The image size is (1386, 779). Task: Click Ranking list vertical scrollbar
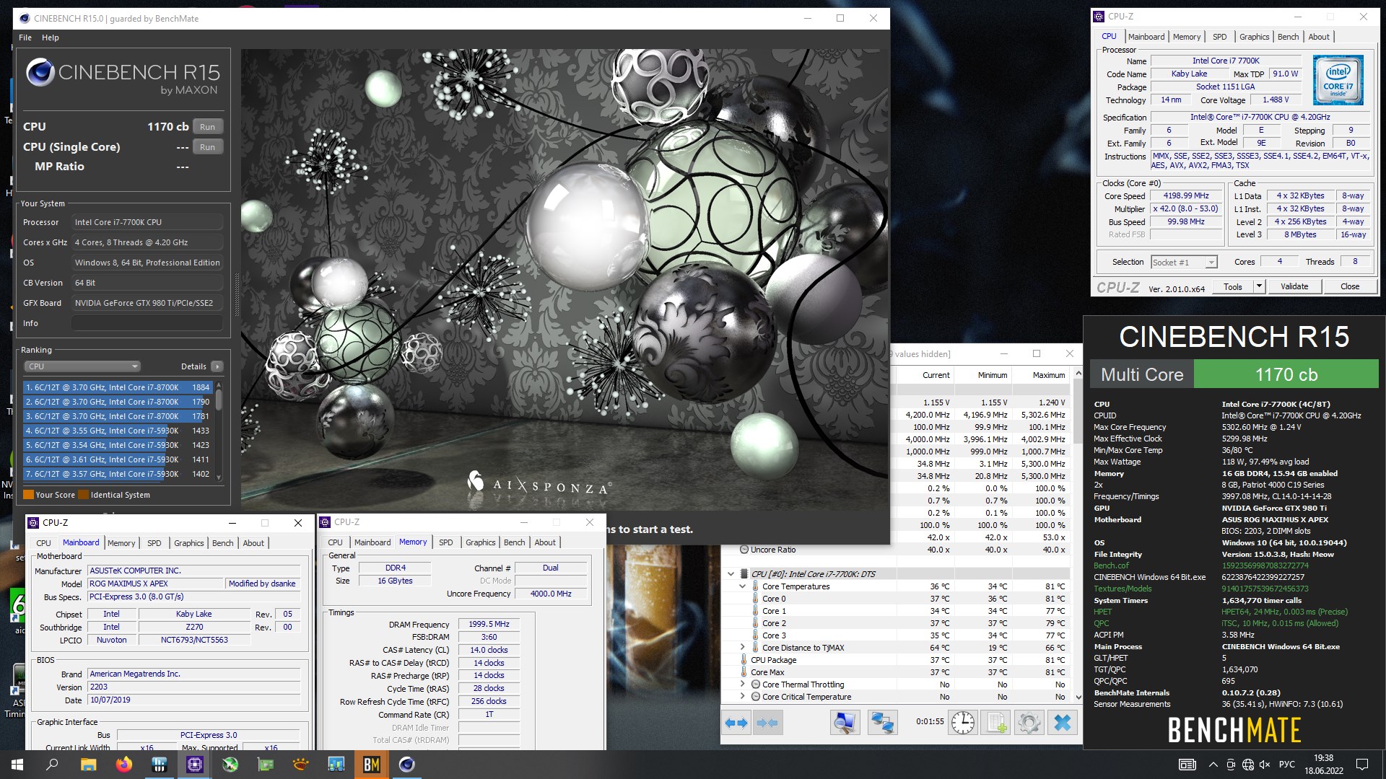coord(219,431)
